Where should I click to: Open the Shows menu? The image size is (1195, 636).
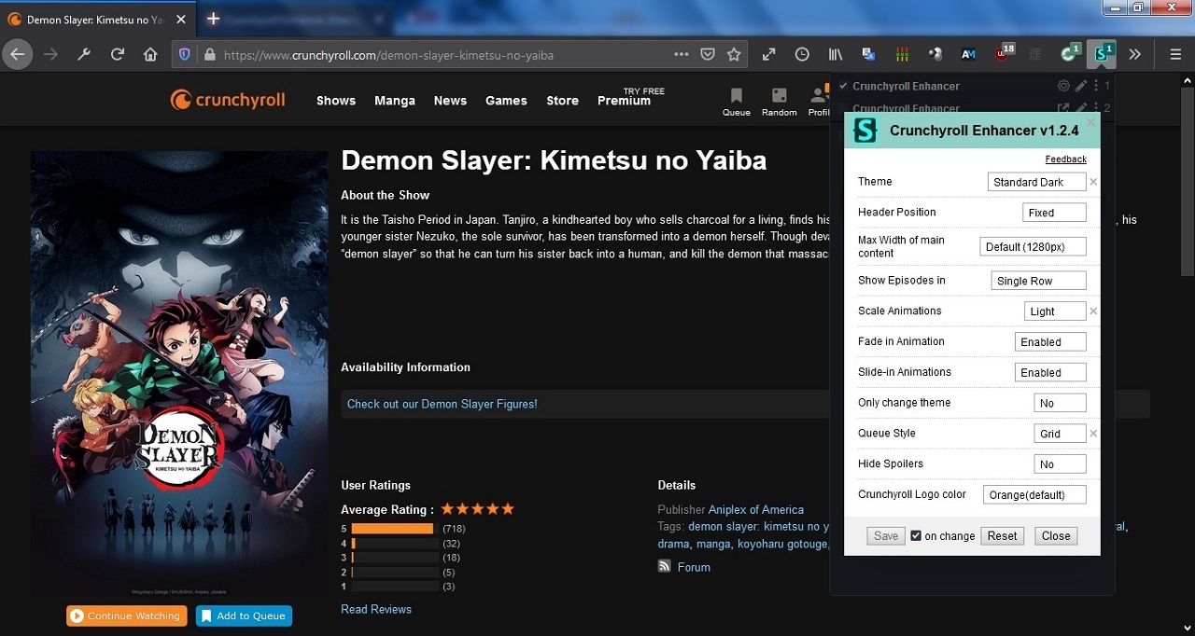tap(336, 101)
